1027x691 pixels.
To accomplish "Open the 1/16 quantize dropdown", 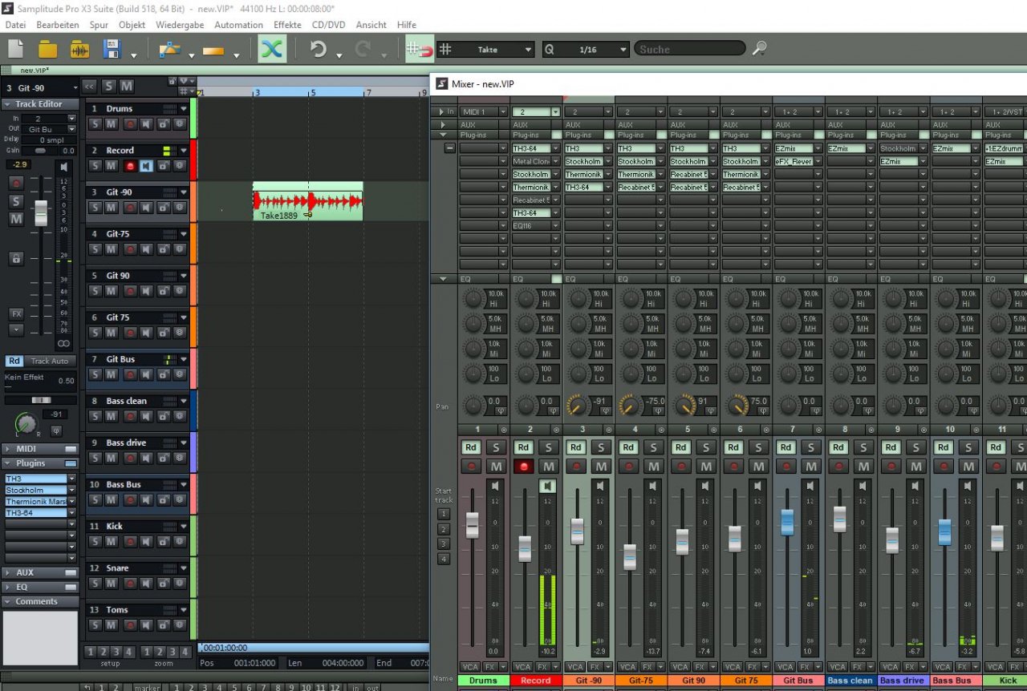I will coord(623,50).
